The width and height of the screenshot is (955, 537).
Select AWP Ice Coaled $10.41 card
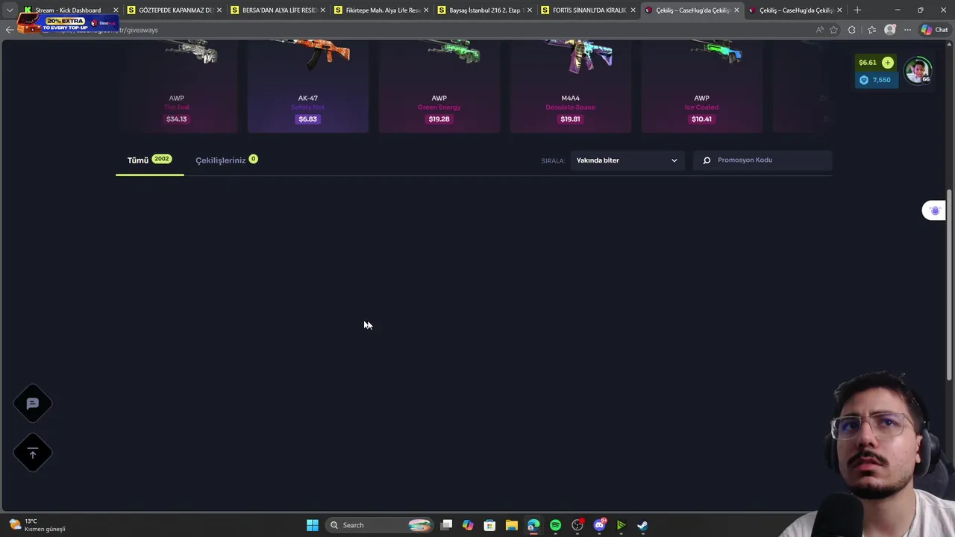(x=702, y=87)
